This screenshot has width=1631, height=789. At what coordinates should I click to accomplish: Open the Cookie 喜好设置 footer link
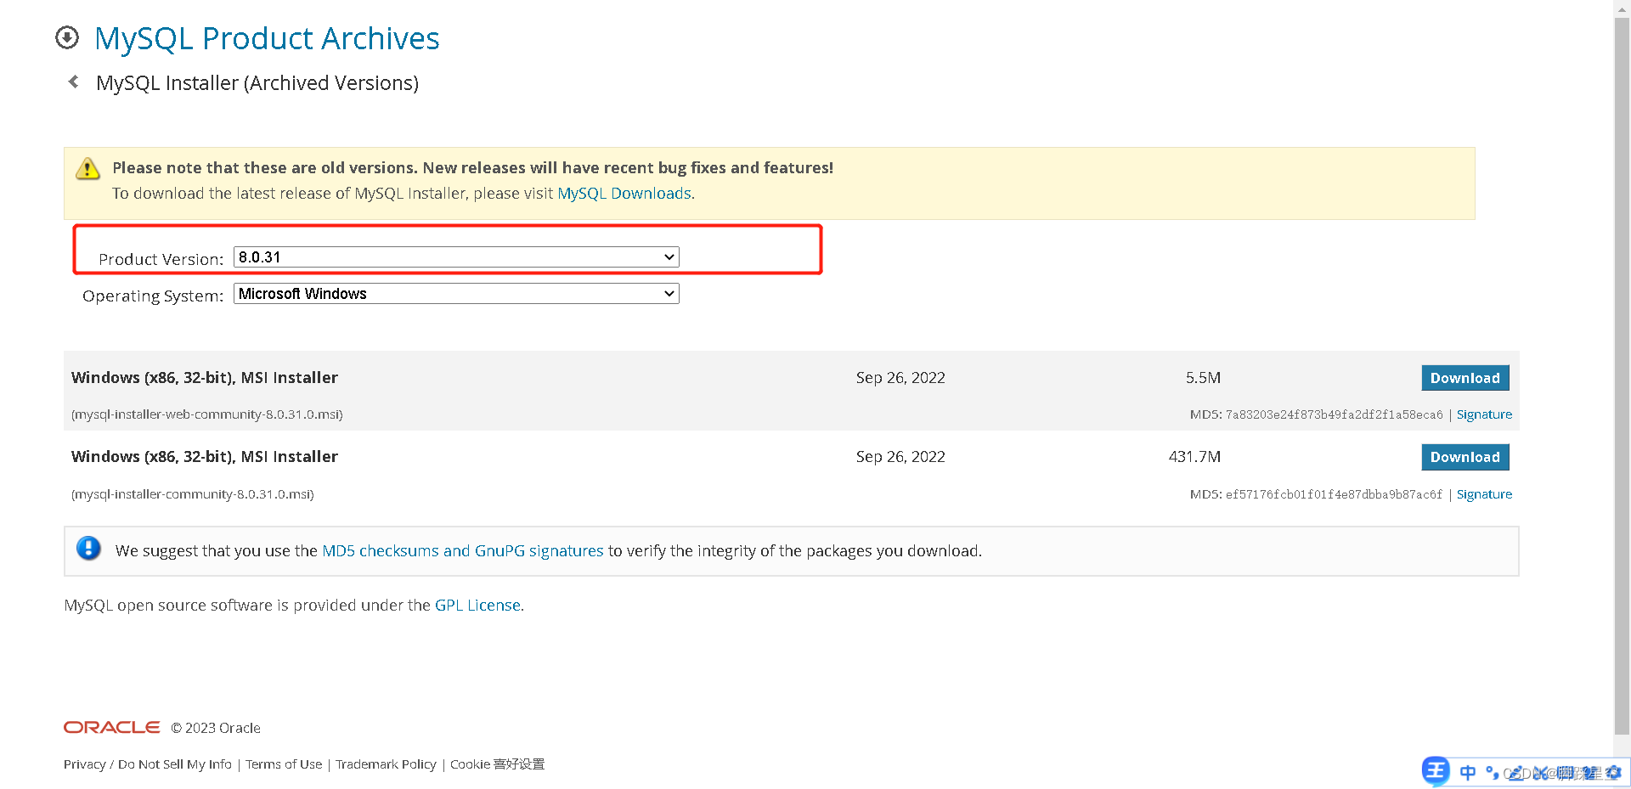pos(497,764)
